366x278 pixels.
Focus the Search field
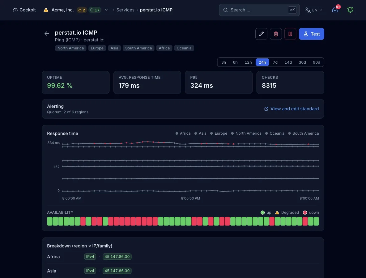(259, 10)
